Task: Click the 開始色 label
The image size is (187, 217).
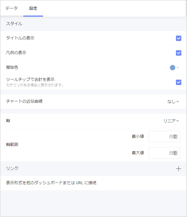Action: tap(12, 67)
